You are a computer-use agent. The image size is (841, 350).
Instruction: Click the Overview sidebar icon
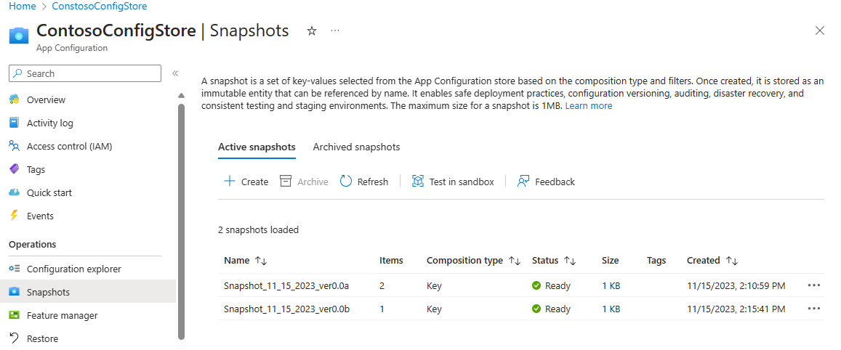[15, 99]
